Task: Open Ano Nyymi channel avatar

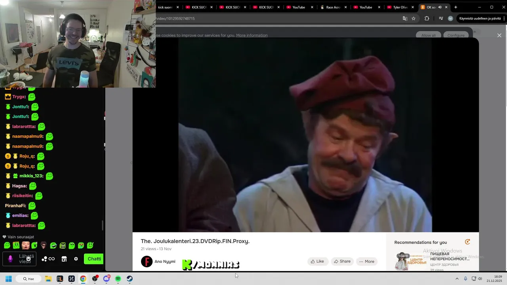Action: click(x=147, y=262)
